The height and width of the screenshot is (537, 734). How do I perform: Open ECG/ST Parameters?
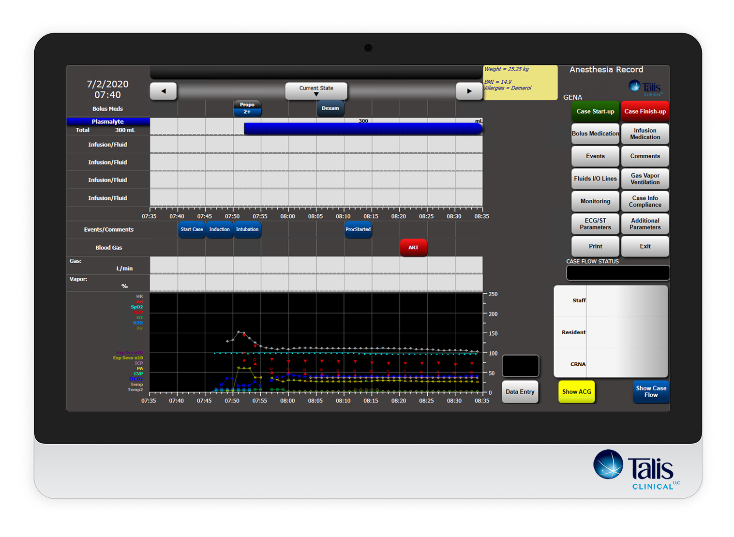point(595,224)
